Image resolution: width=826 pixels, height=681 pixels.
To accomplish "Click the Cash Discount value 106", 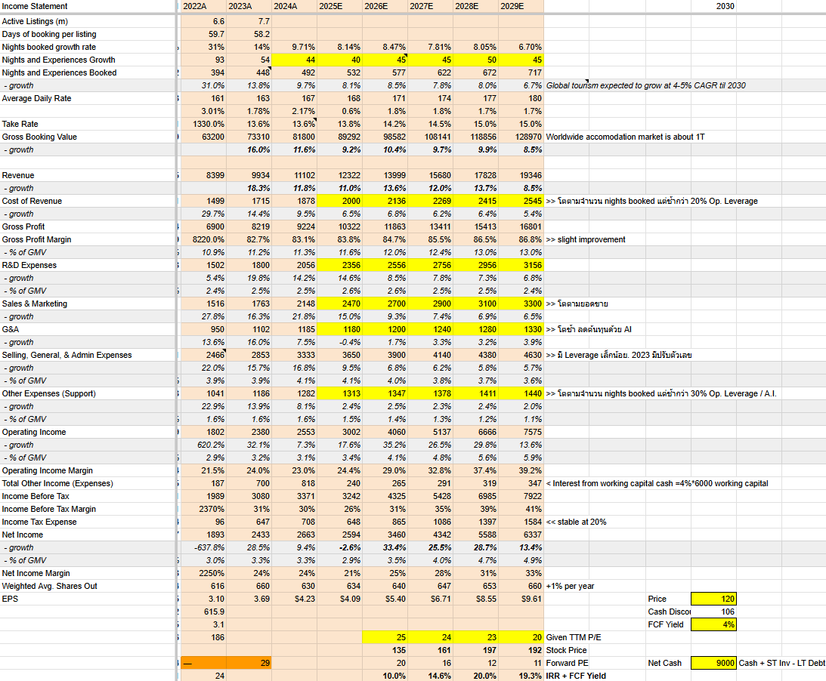I will pyautogui.click(x=713, y=612).
